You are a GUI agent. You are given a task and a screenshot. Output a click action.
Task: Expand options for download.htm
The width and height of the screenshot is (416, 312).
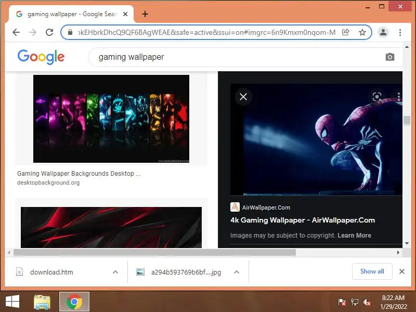[x=115, y=272]
